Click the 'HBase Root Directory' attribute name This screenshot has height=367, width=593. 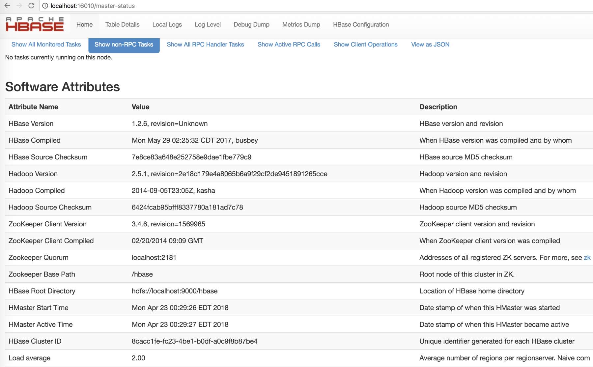tap(42, 291)
